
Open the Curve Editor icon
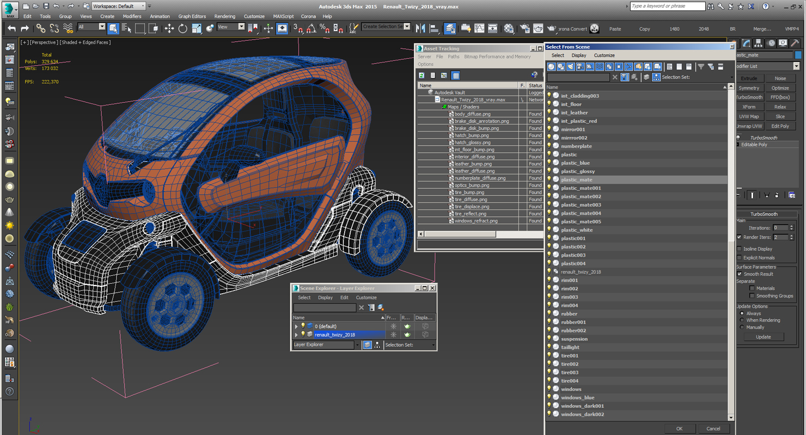(479, 28)
